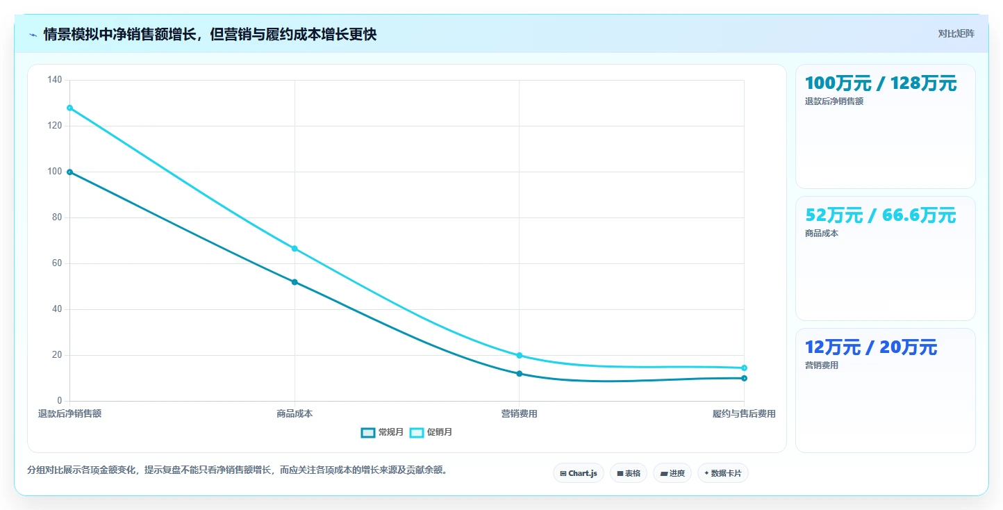This screenshot has width=1003, height=510.
Task: Click the 促销月 point at 履约与售后费用
Action: pos(744,368)
